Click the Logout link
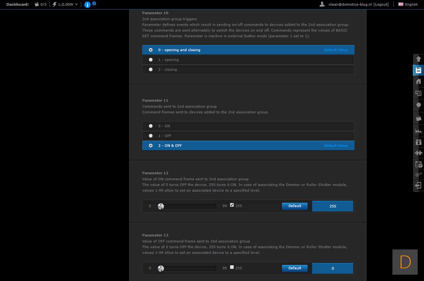 point(381,4)
